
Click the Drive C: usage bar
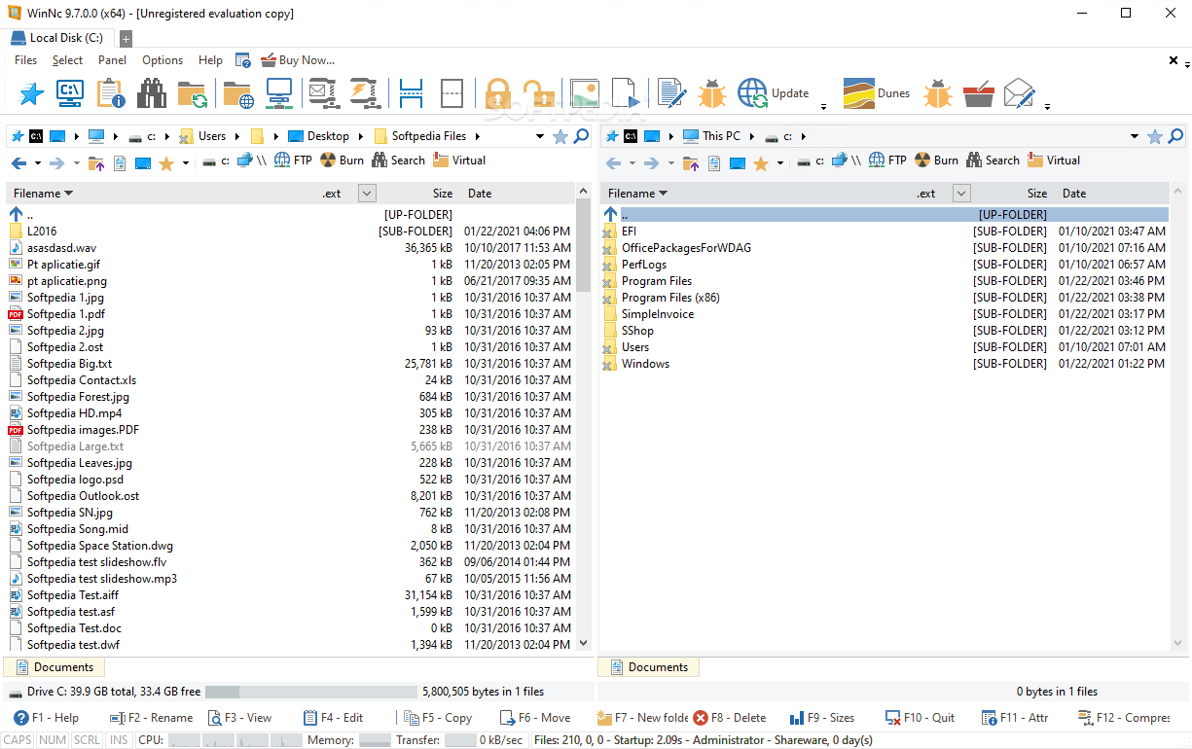[311, 692]
